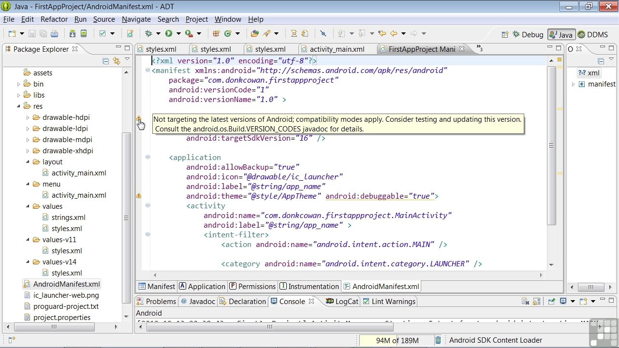Screen dimensions: 619x348
Task: Open the Project menu
Action: click(197, 19)
